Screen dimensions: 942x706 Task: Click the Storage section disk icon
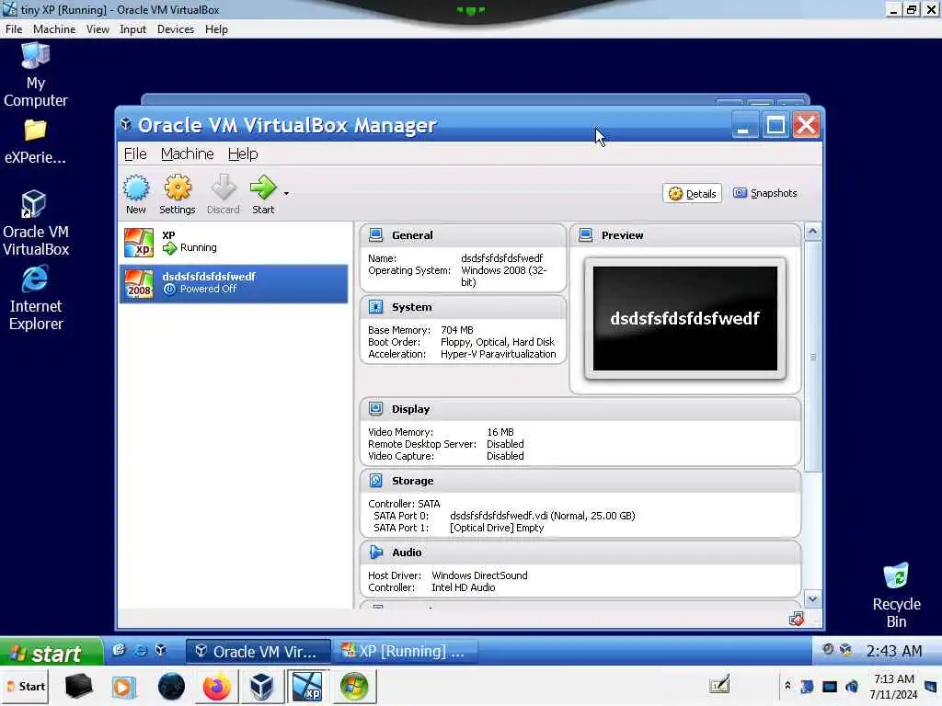click(376, 480)
